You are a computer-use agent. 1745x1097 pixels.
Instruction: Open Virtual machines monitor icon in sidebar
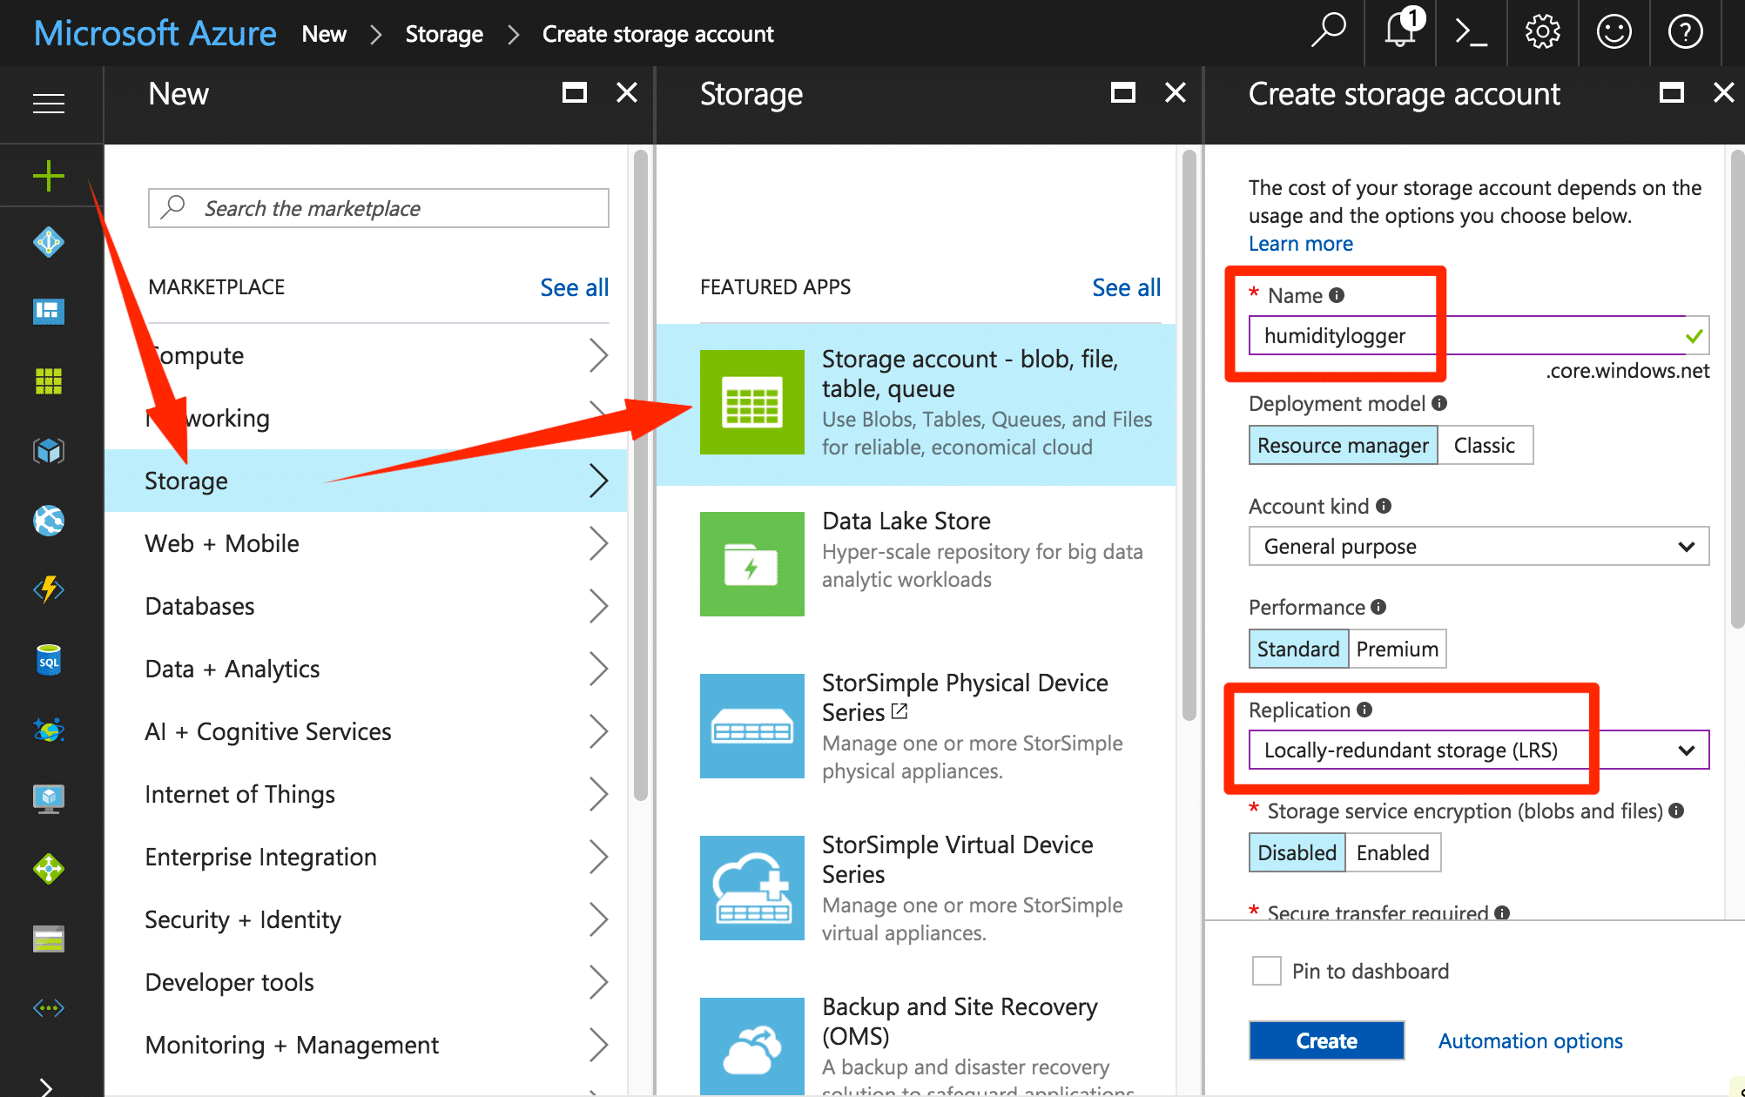(x=49, y=798)
